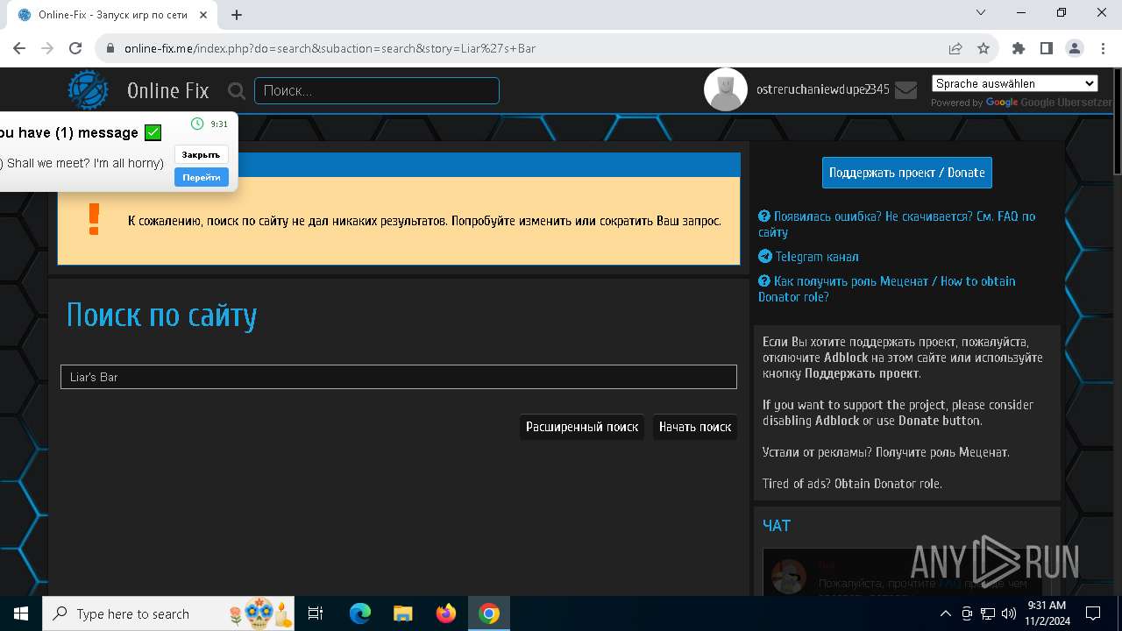
Task: Click the ЧАТ heading
Action: (777, 526)
